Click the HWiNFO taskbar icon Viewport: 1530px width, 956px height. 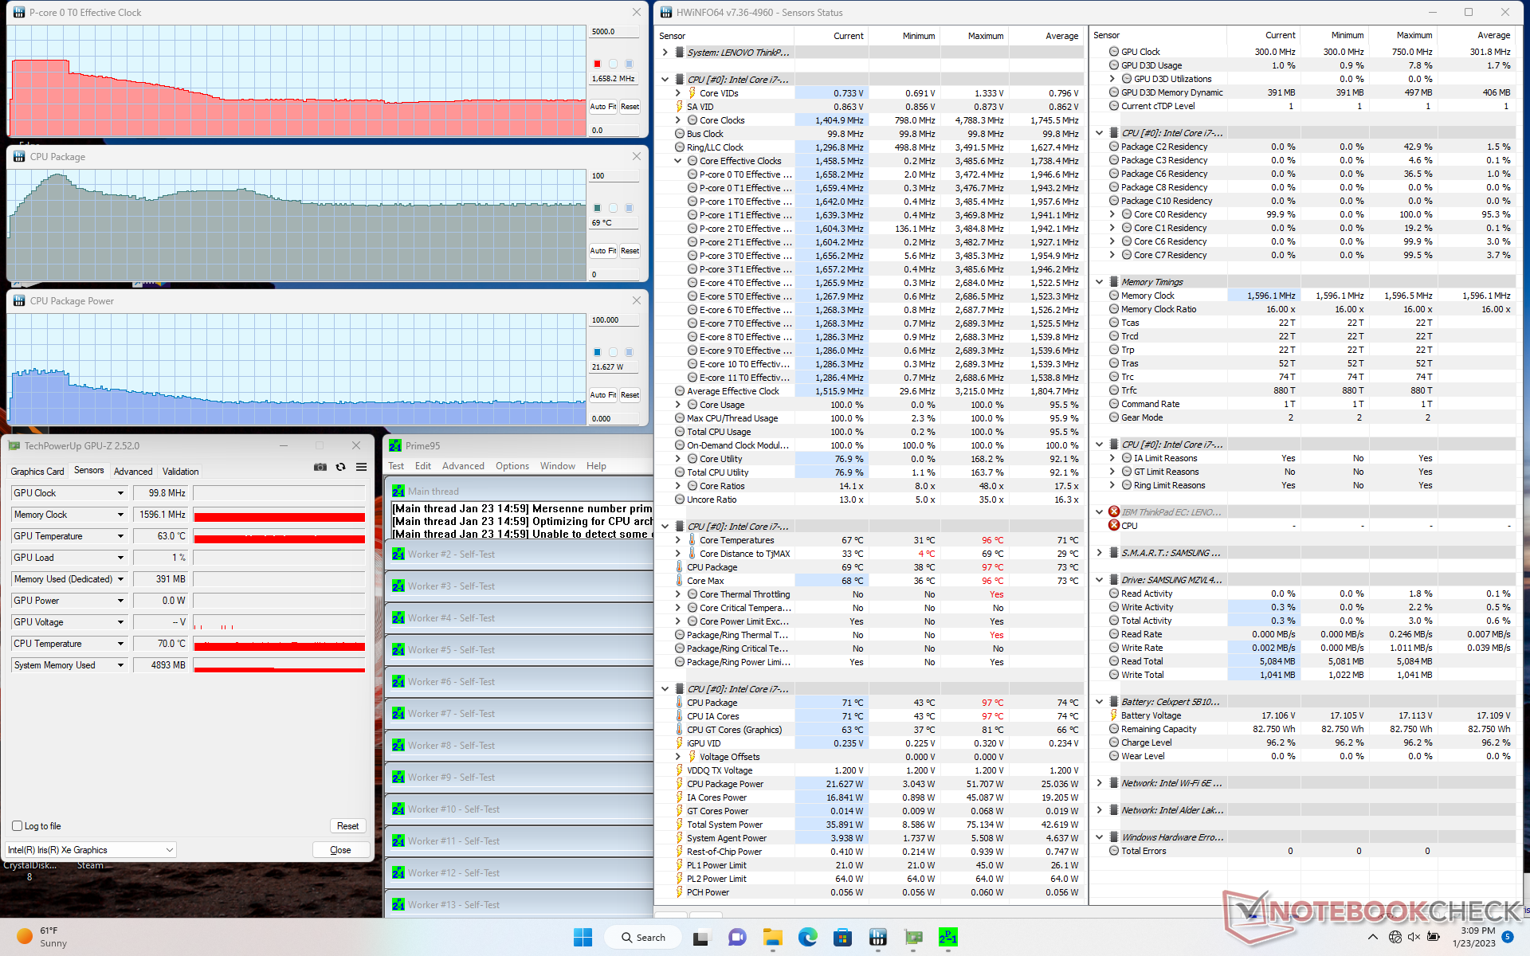point(877,938)
